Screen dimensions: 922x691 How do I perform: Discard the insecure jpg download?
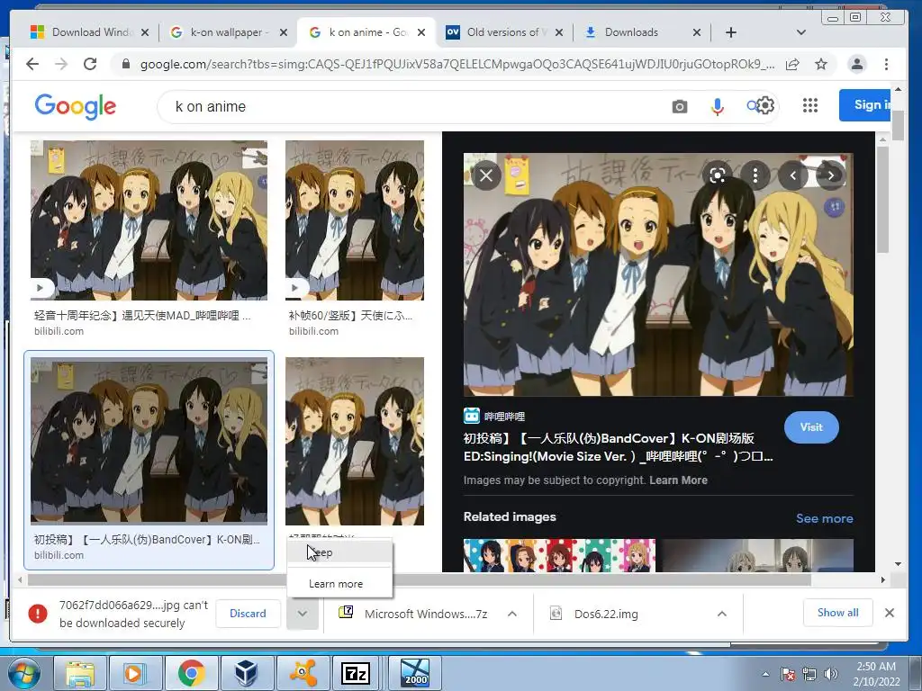[x=248, y=614]
